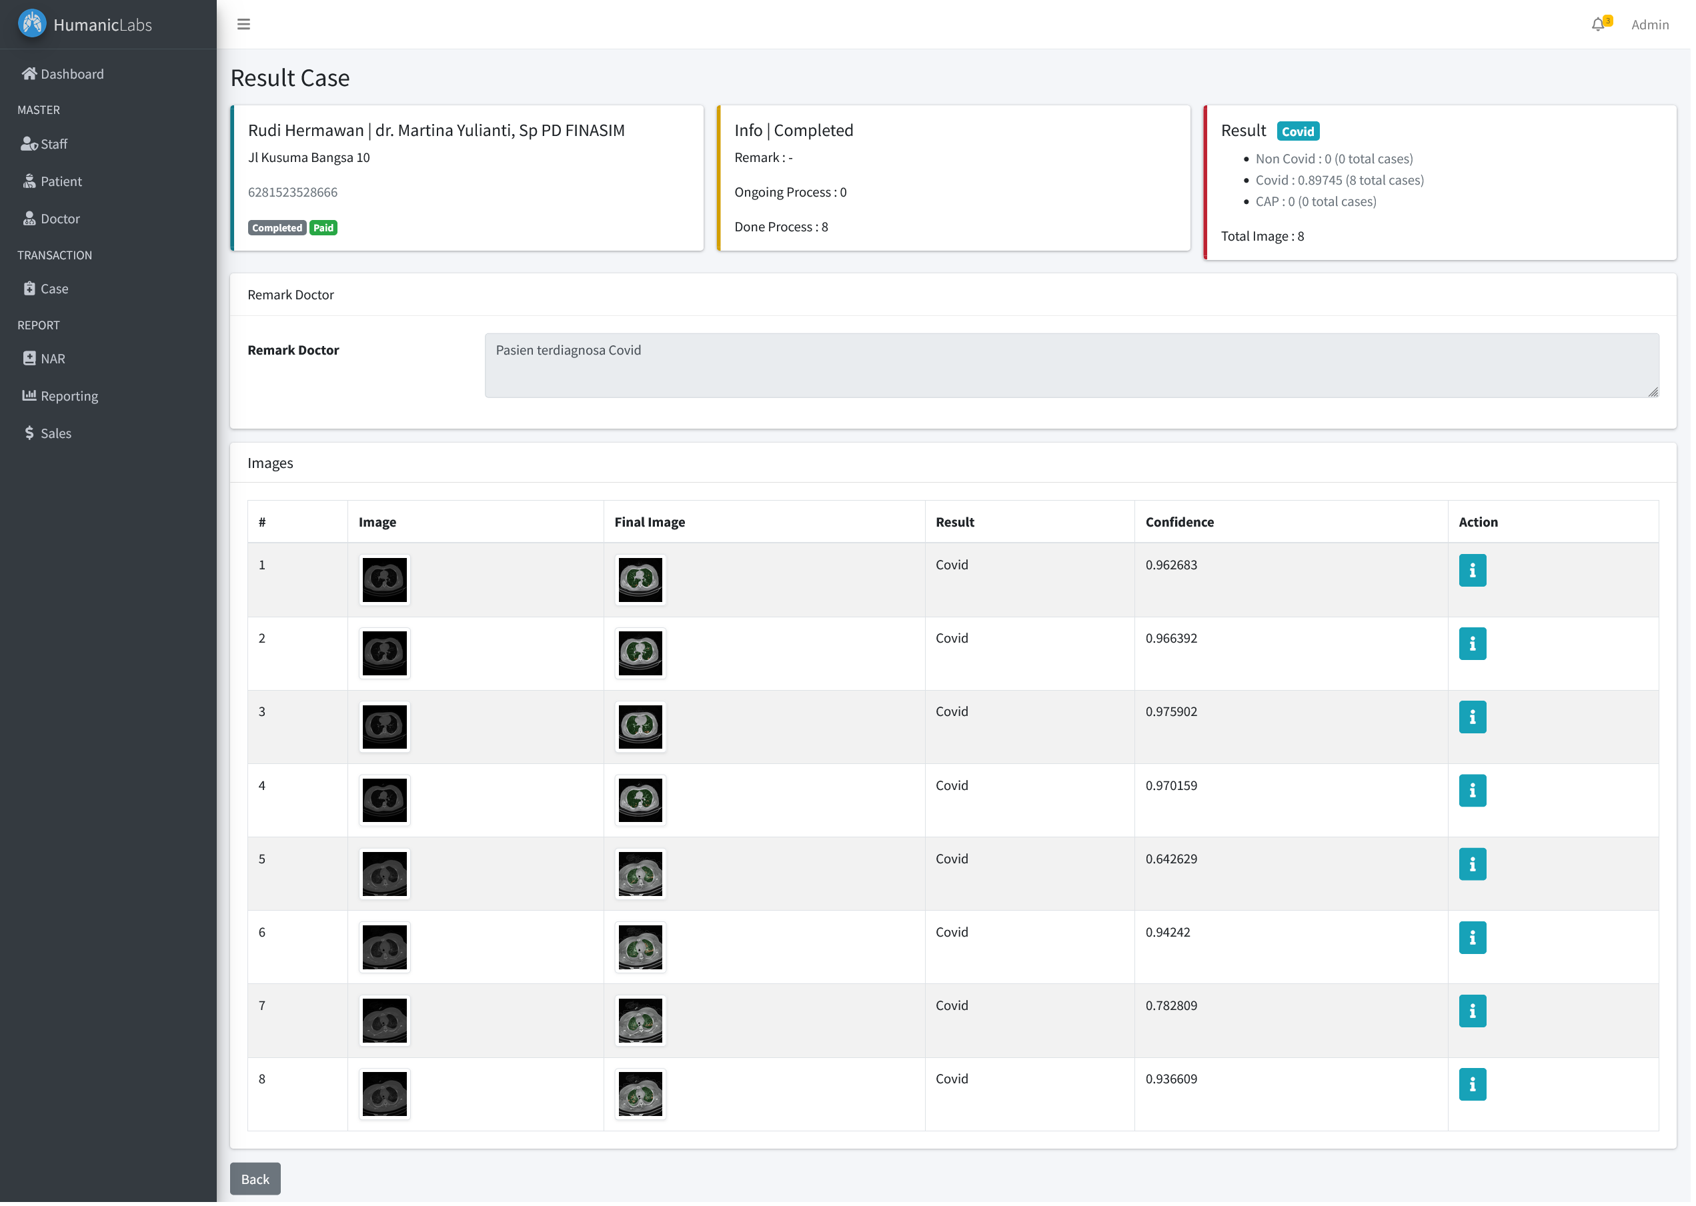Click info icon for image row 8
Screen dimensions: 1696x1206
click(x=1472, y=1084)
